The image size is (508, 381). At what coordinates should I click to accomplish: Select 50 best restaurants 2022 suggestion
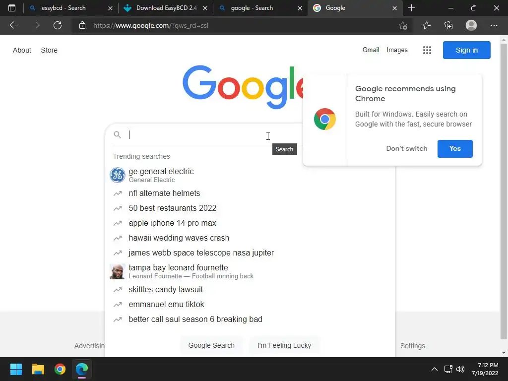250,208
